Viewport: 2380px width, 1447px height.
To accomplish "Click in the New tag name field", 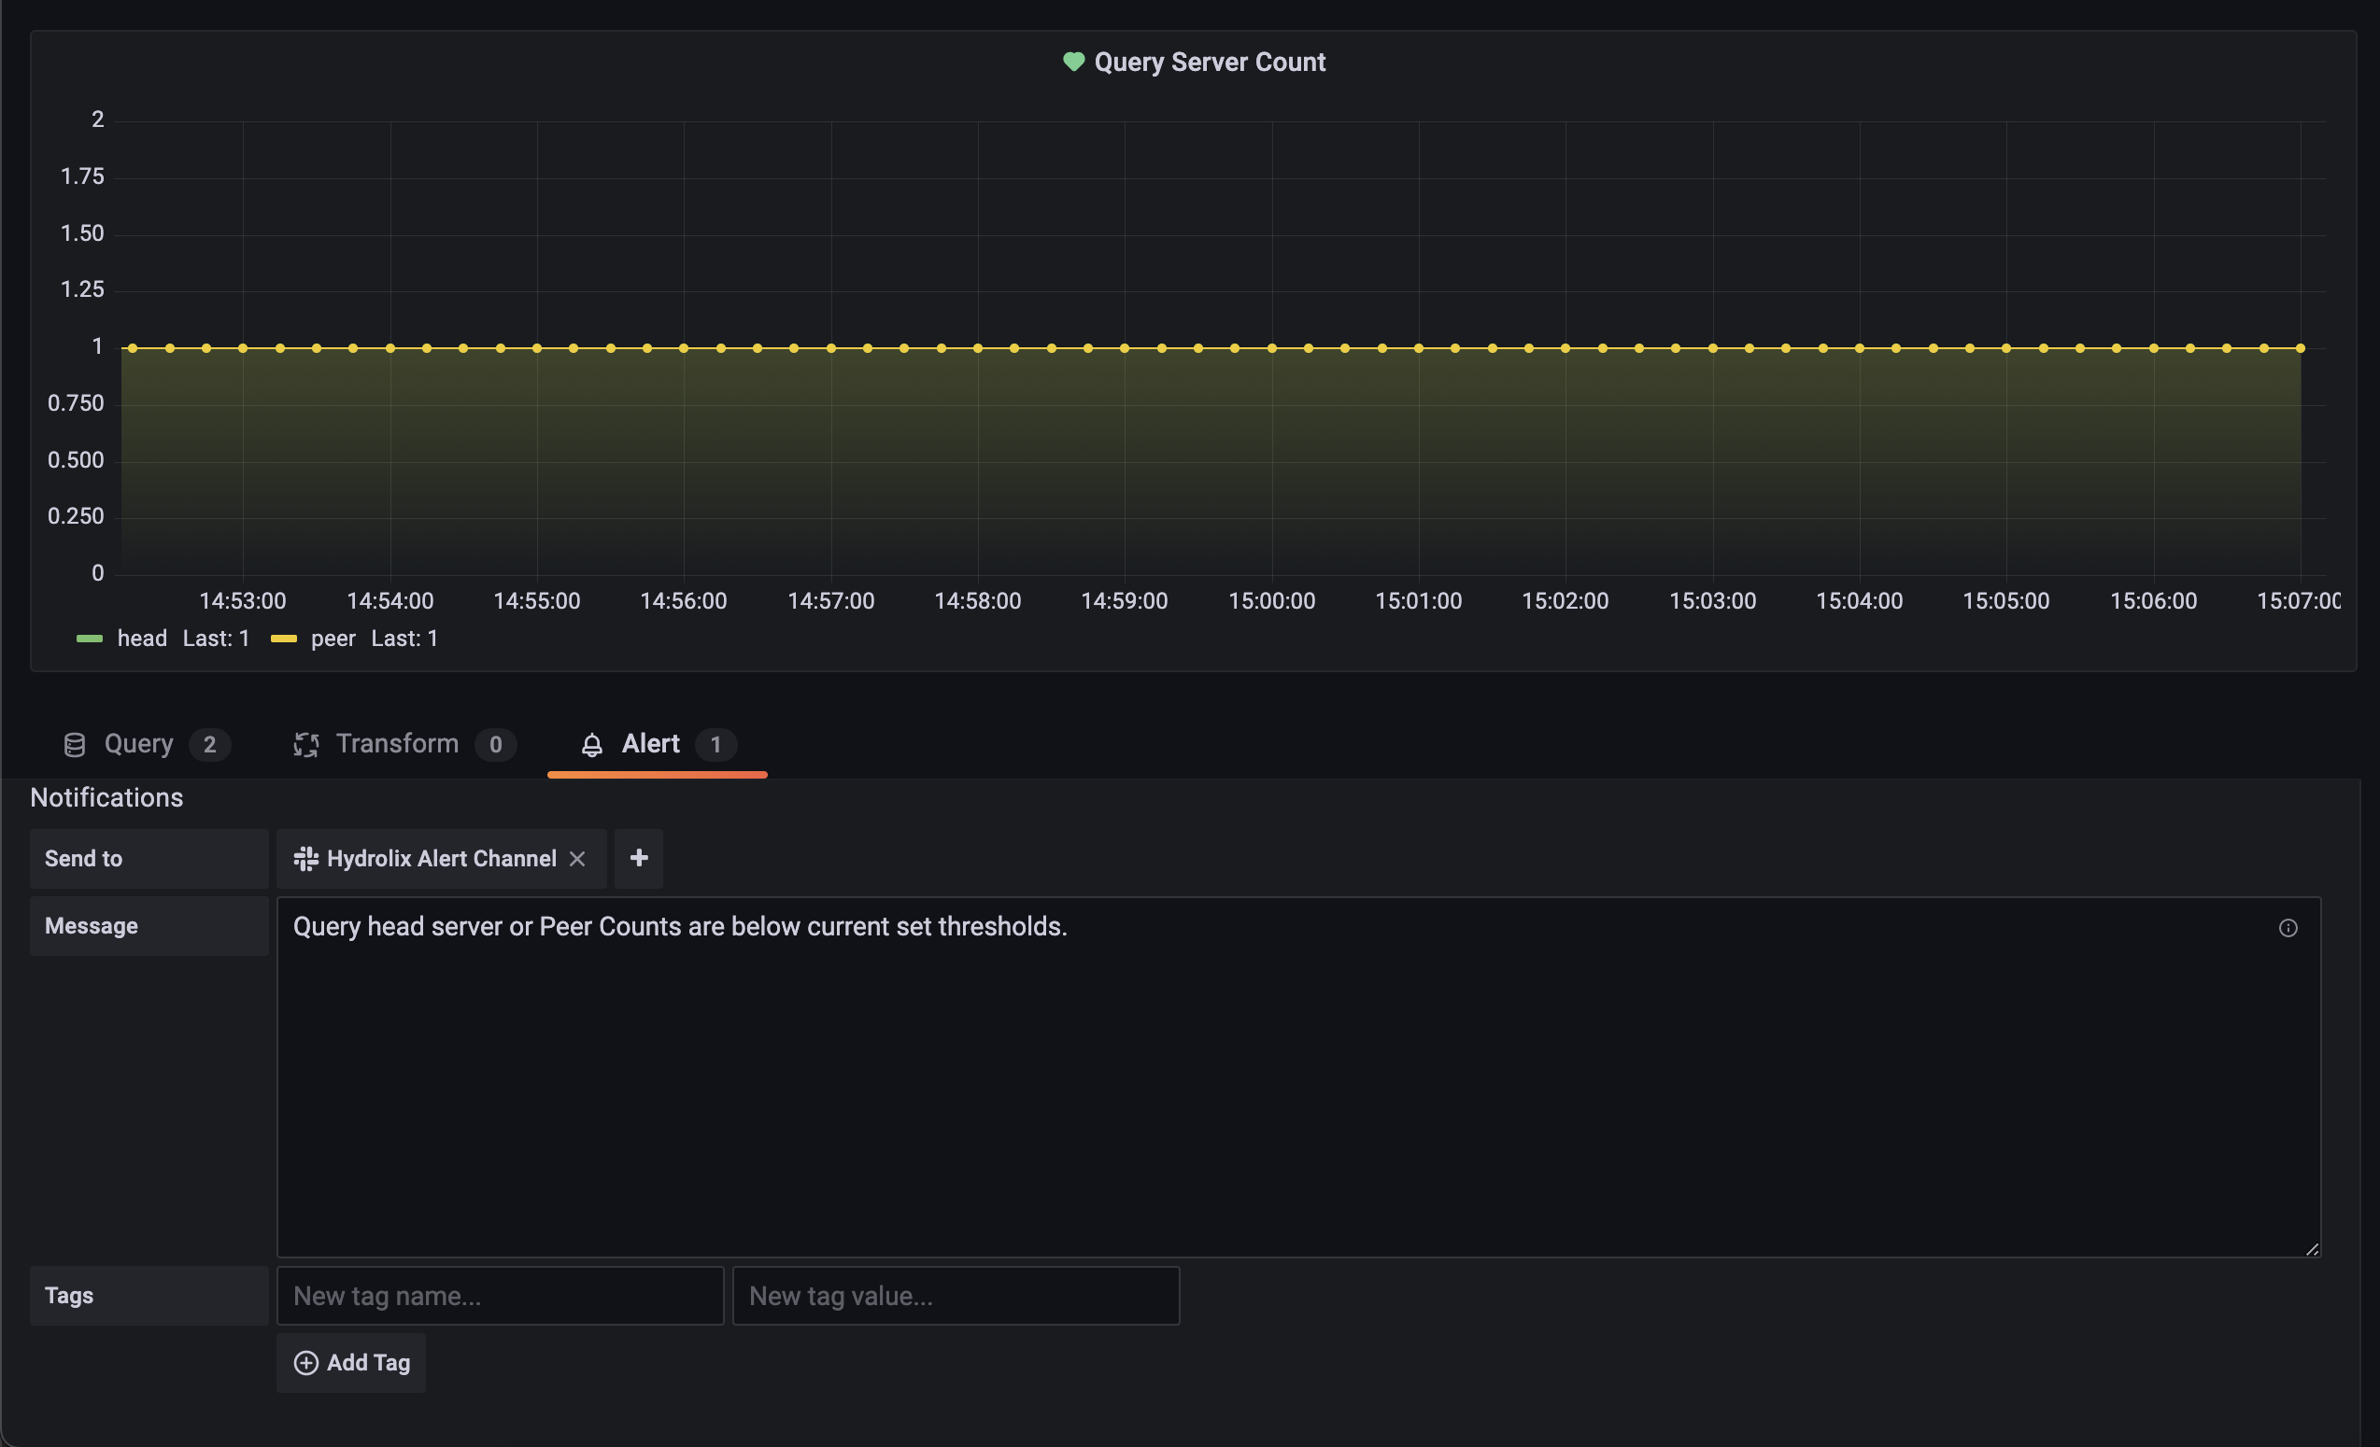I will click(x=501, y=1296).
